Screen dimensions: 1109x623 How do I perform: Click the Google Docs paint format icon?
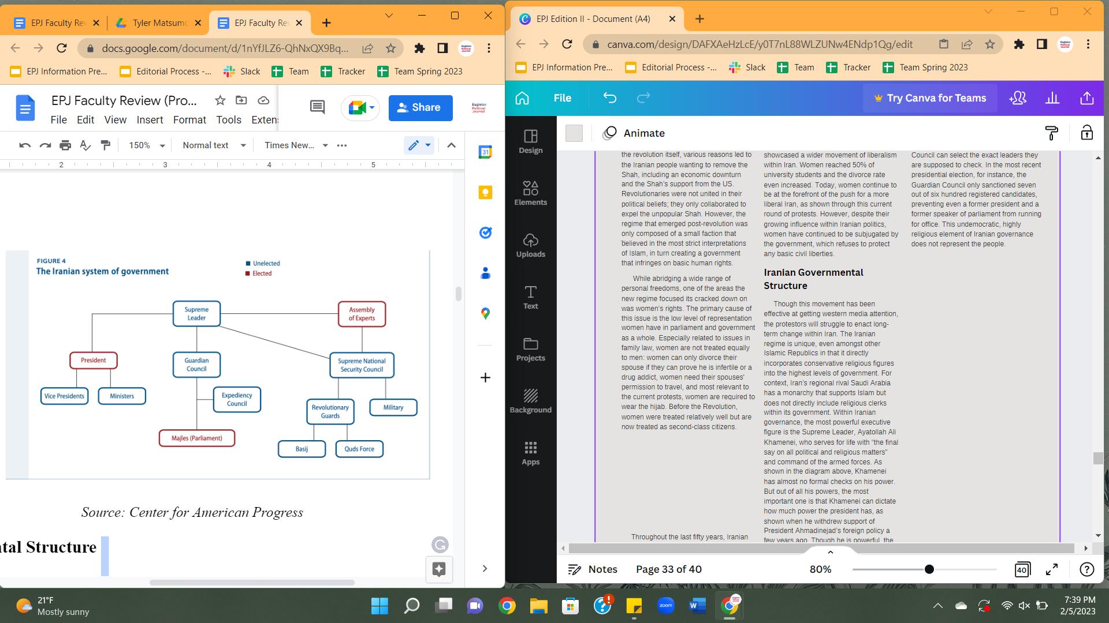(x=105, y=145)
